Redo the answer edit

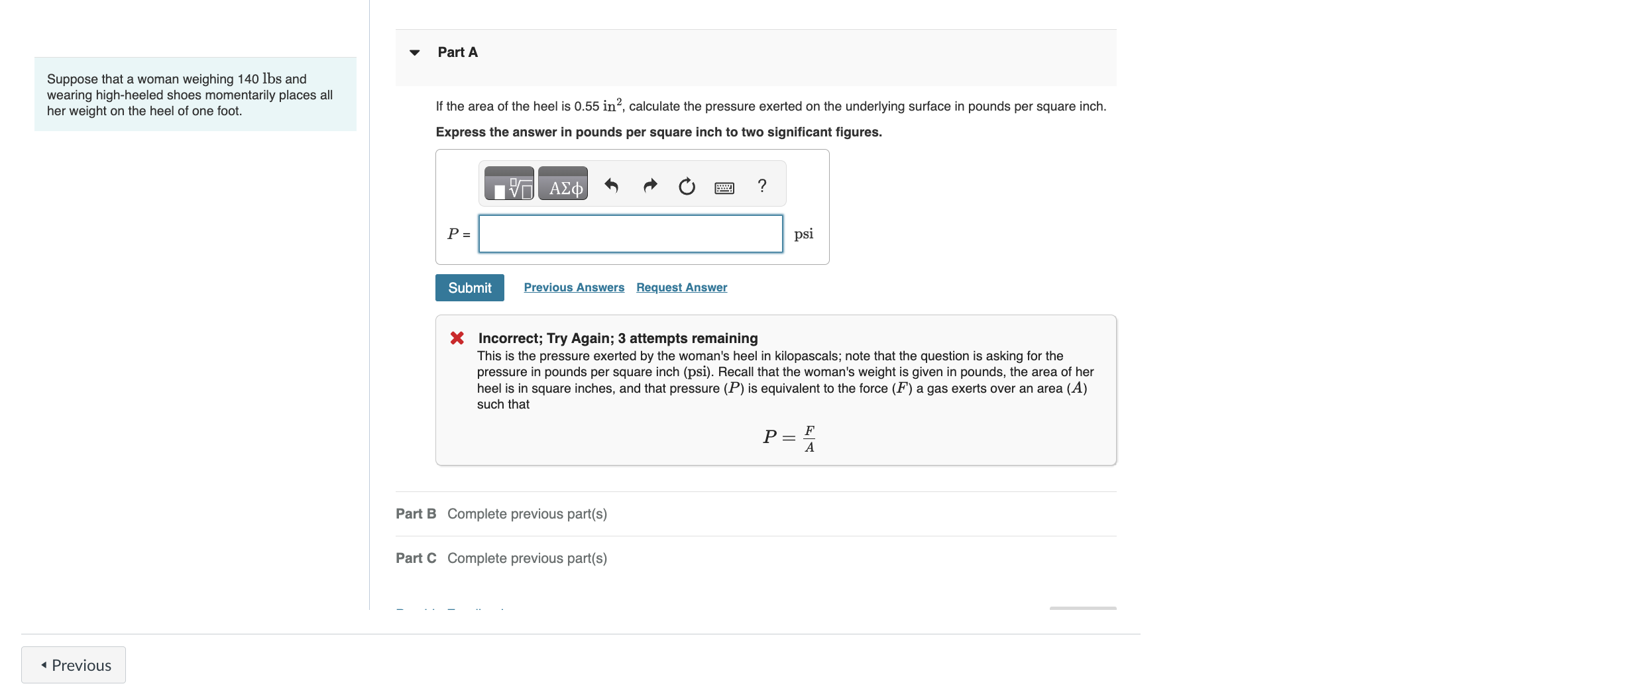click(649, 185)
